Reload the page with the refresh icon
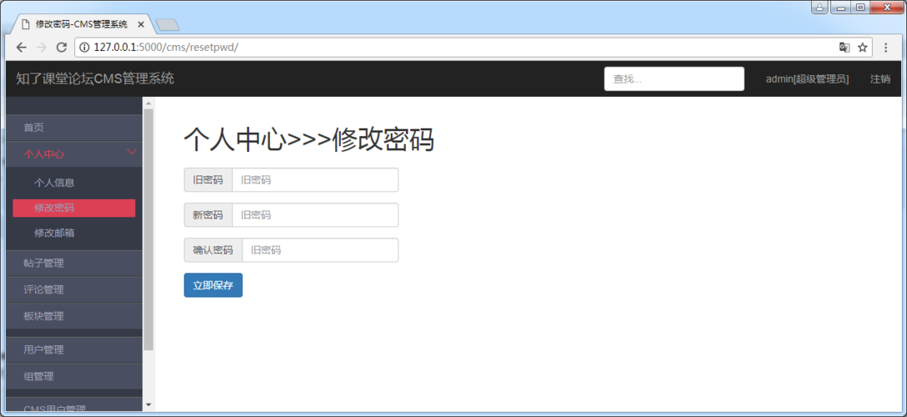 tap(61, 48)
